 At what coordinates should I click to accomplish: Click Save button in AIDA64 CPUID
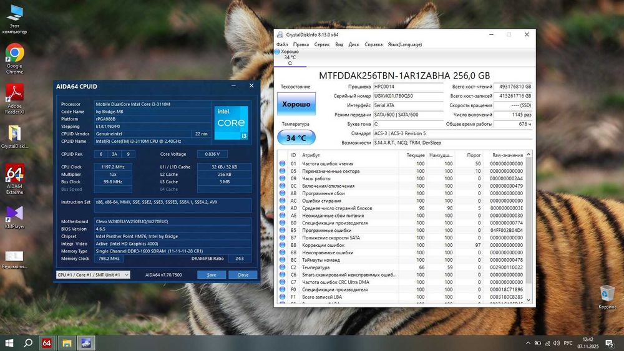coord(212,275)
